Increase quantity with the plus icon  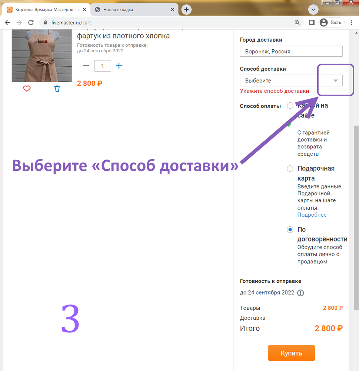(119, 66)
